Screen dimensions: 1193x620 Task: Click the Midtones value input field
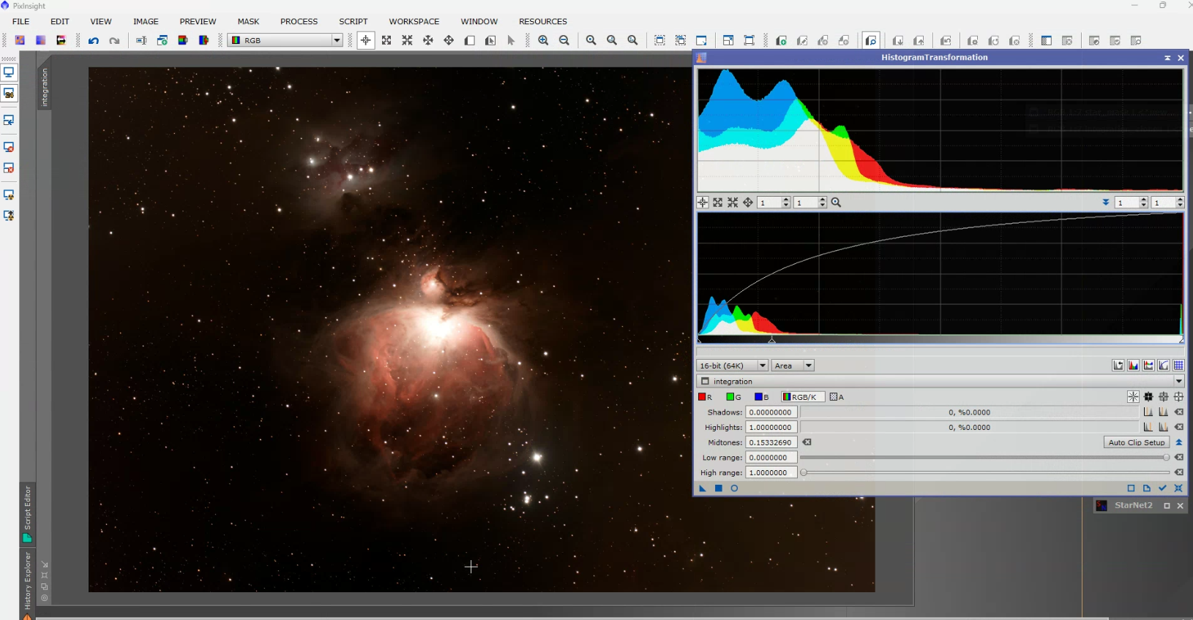(x=771, y=442)
